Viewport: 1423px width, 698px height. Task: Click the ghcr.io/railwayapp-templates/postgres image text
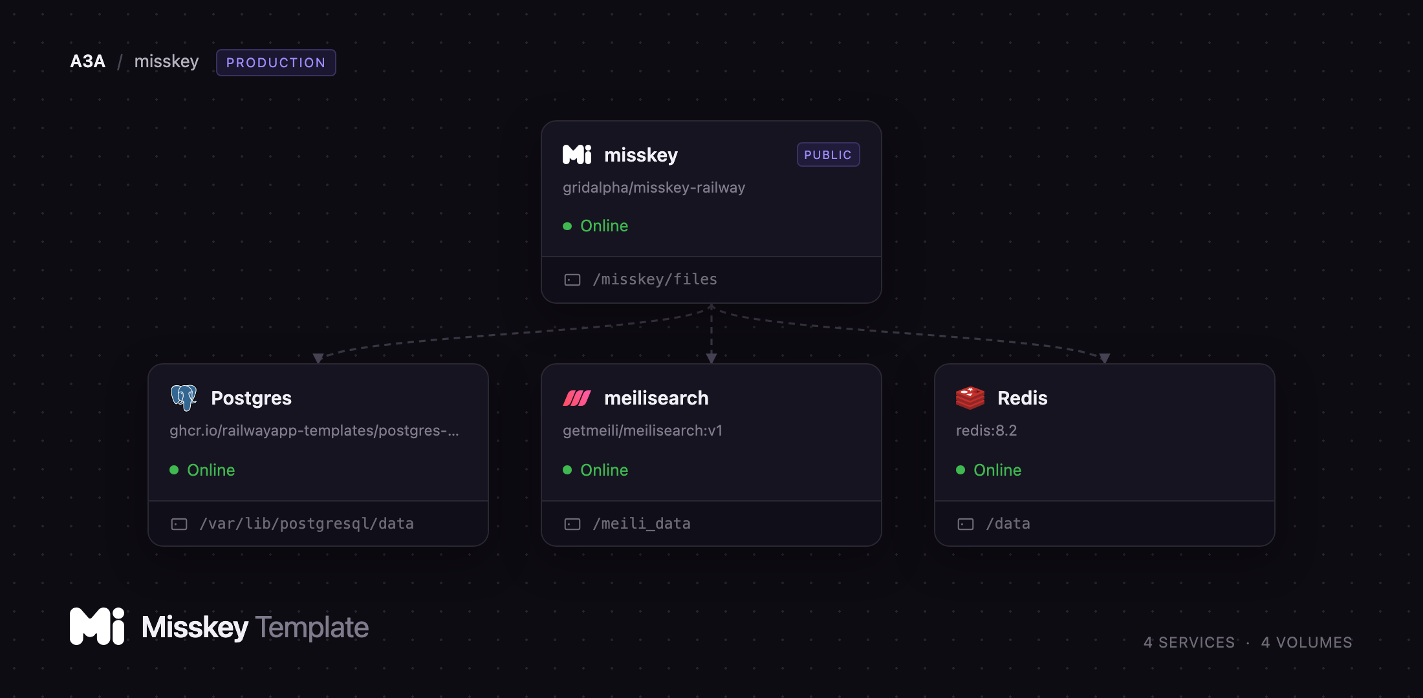coord(314,430)
